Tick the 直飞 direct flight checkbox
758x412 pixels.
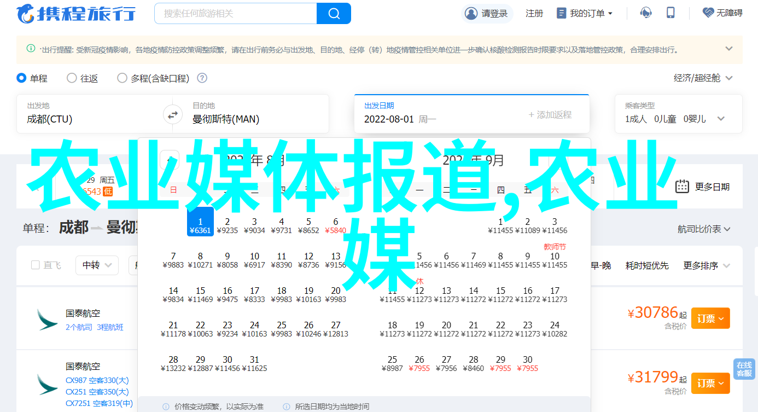36,265
